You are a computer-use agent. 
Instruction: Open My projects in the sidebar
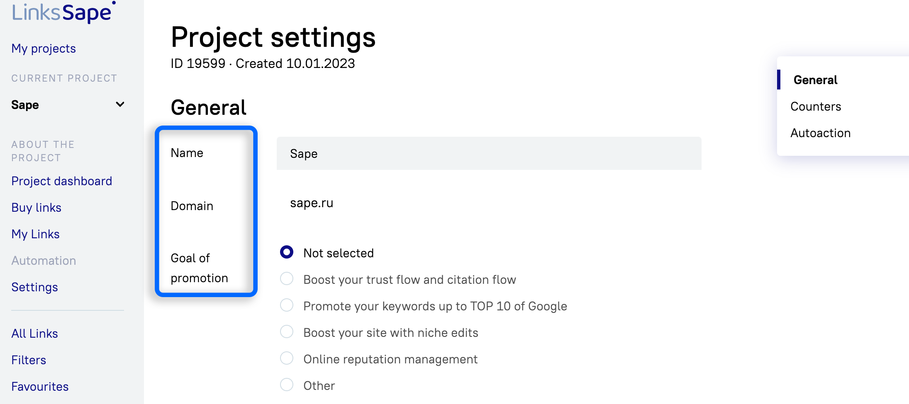pyautogui.click(x=44, y=48)
